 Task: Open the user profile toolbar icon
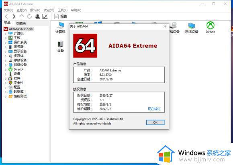pos(37,16)
